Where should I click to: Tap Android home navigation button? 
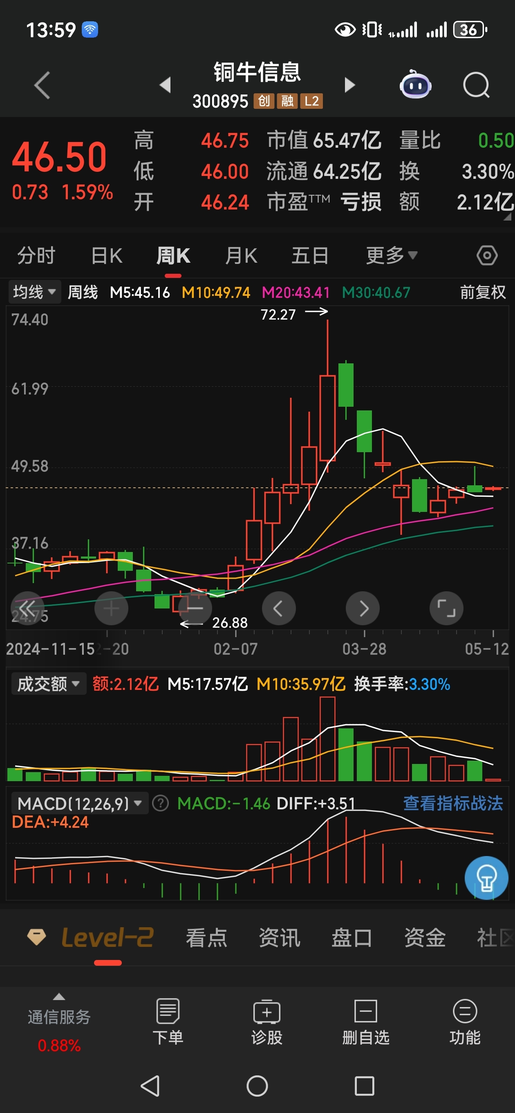(257, 1086)
